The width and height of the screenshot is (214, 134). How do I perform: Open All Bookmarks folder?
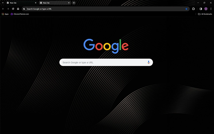pos(205,14)
